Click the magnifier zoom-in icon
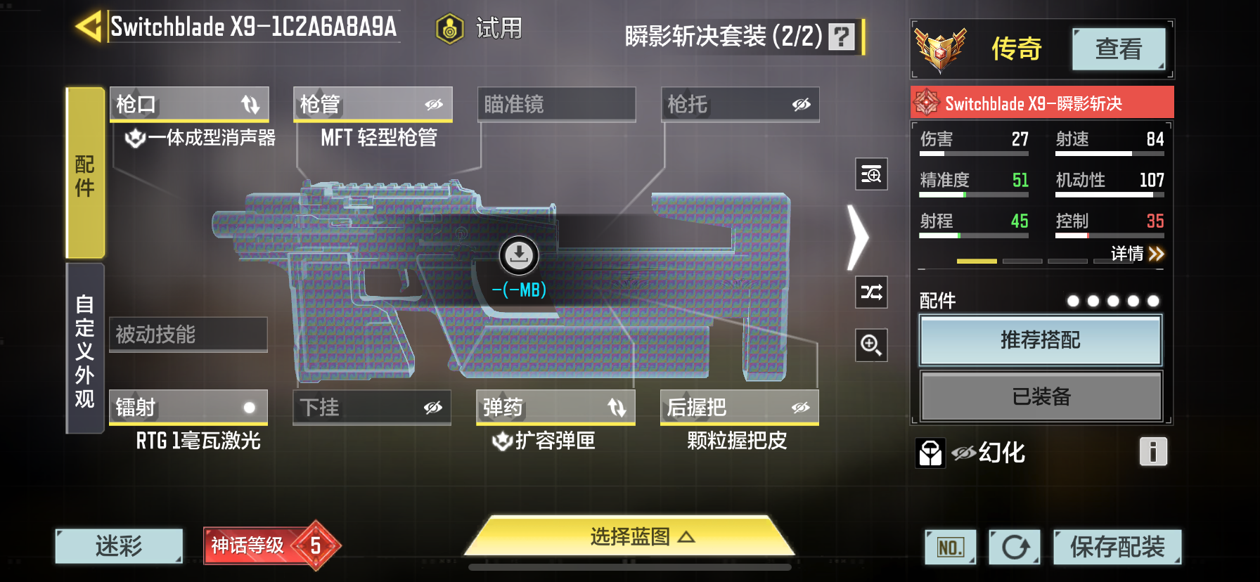Screen dimensions: 1260x582 (x=871, y=345)
